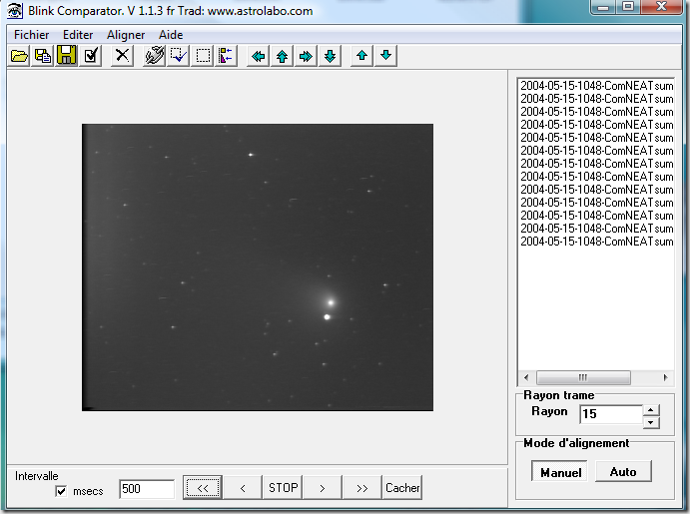The image size is (690, 514).
Task: Open the Aide menu
Action: (171, 35)
